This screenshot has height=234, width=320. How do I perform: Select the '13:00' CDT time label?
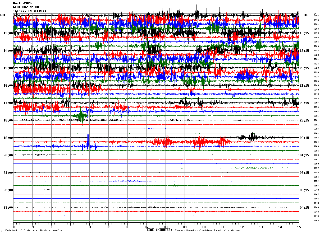pos(8,33)
